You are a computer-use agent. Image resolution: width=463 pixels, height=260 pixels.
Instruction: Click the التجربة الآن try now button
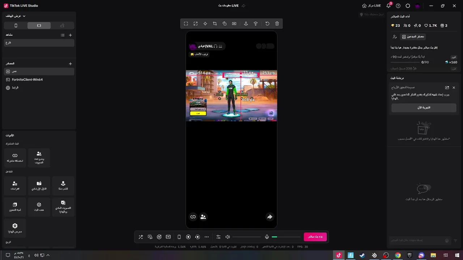click(x=424, y=108)
